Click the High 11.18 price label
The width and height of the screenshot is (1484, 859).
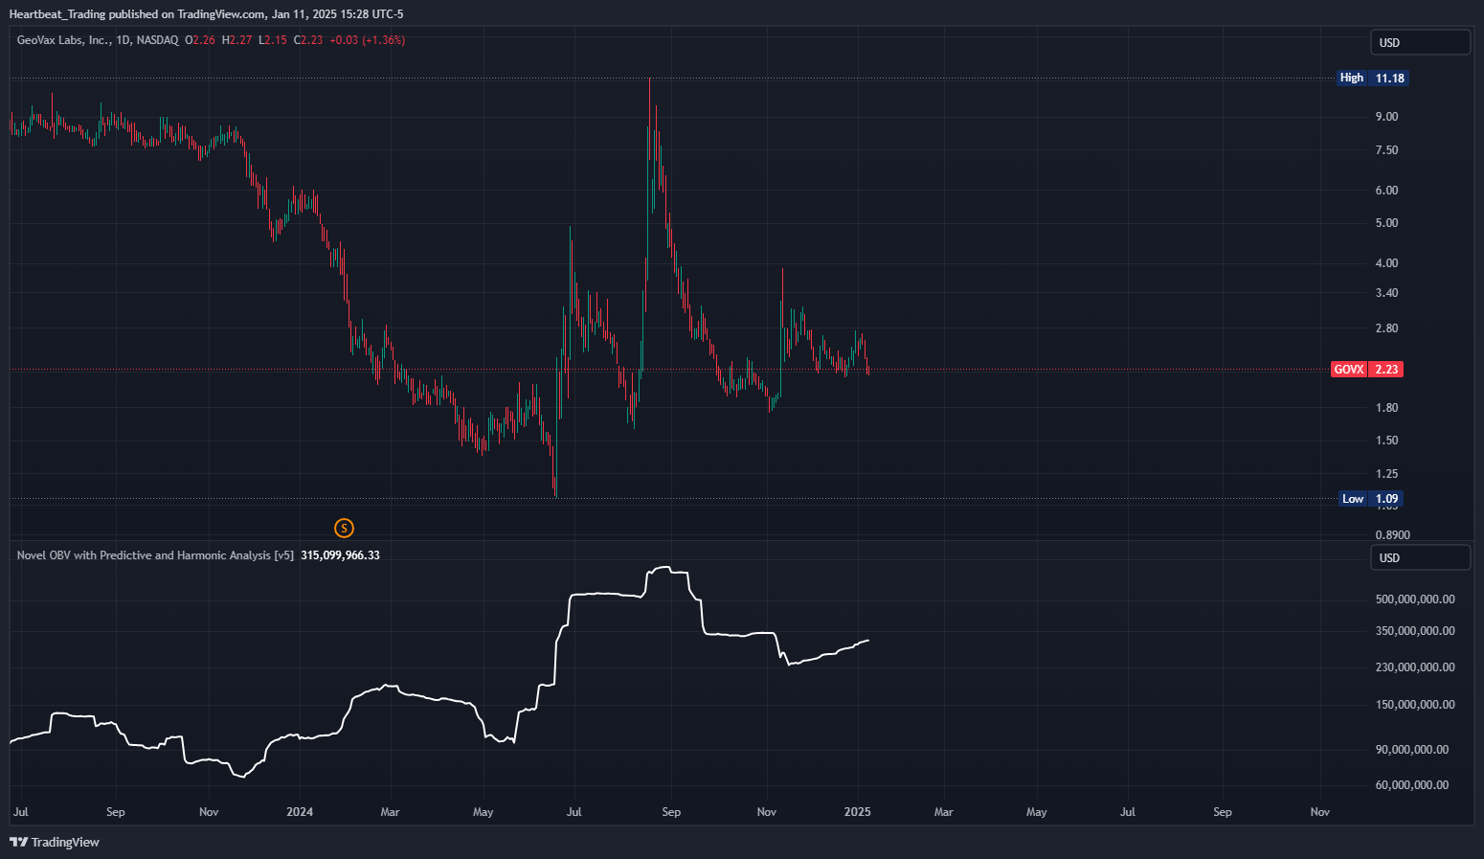[1373, 78]
